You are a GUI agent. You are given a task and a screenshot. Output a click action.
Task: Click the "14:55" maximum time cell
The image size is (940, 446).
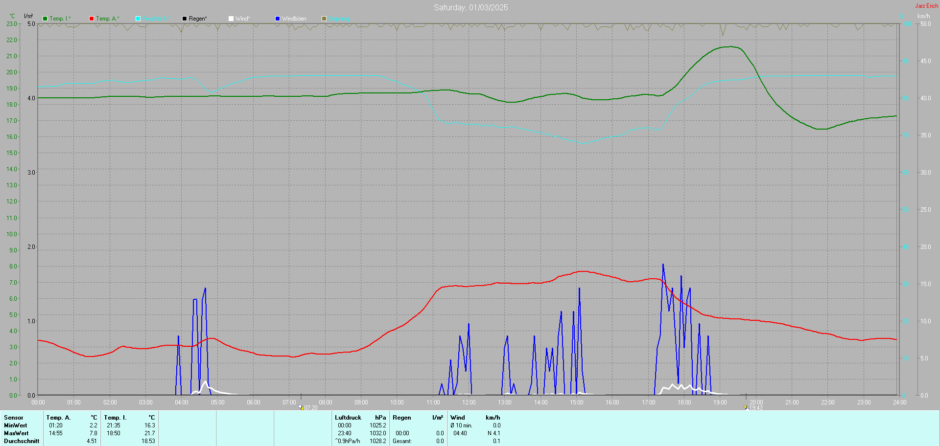(x=56, y=433)
